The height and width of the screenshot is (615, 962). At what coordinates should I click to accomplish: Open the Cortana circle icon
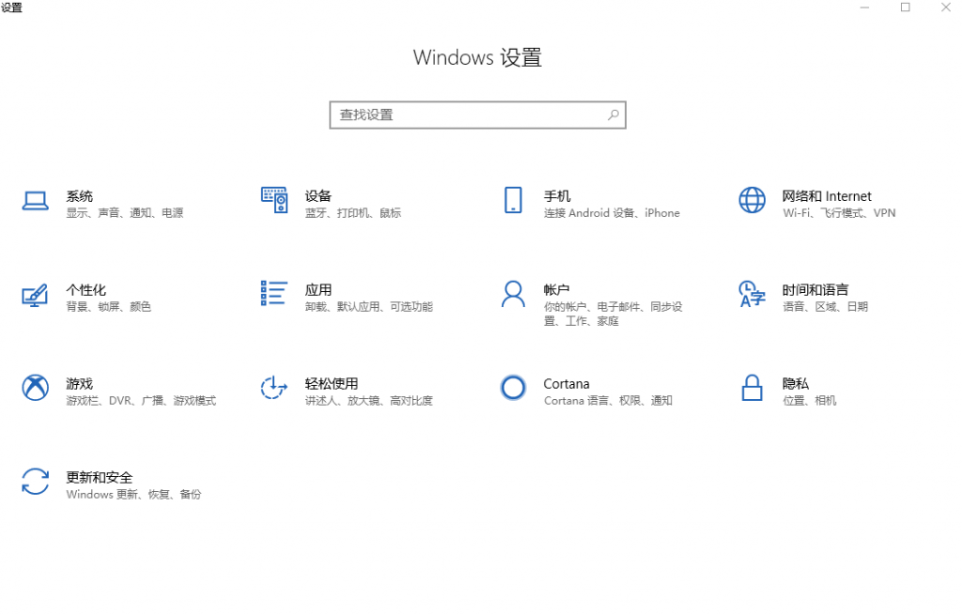click(513, 388)
